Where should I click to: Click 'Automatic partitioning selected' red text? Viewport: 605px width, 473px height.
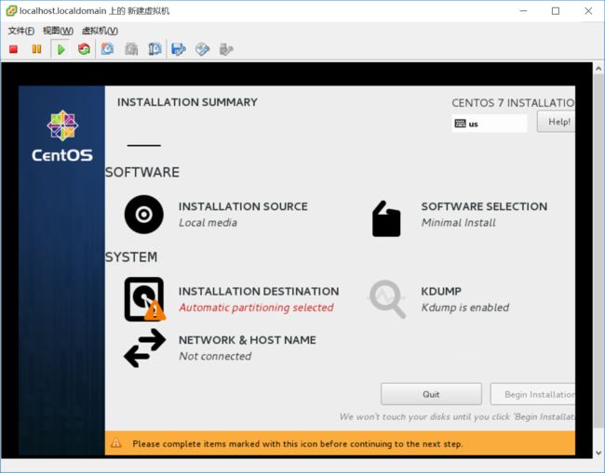[256, 308]
